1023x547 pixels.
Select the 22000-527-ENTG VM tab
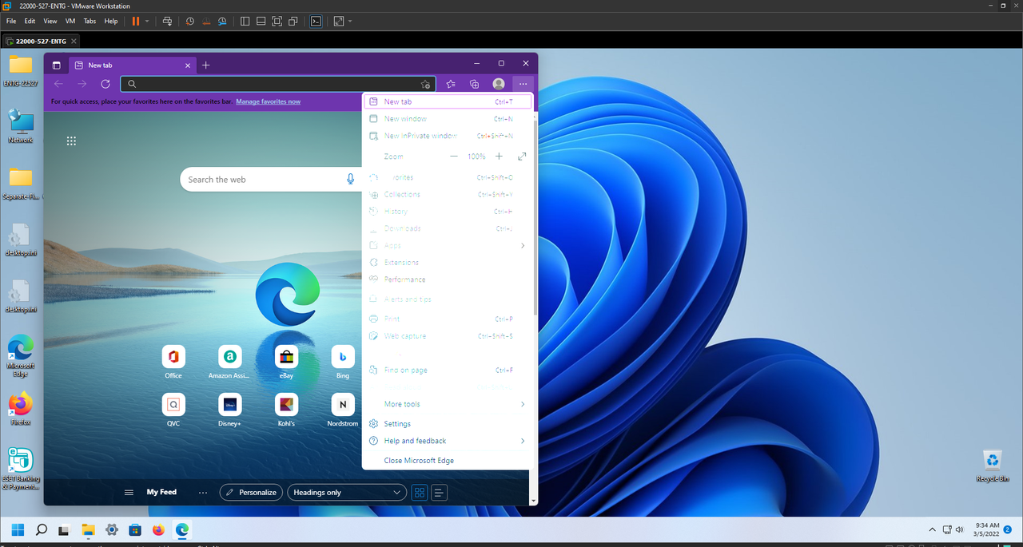[x=42, y=41]
